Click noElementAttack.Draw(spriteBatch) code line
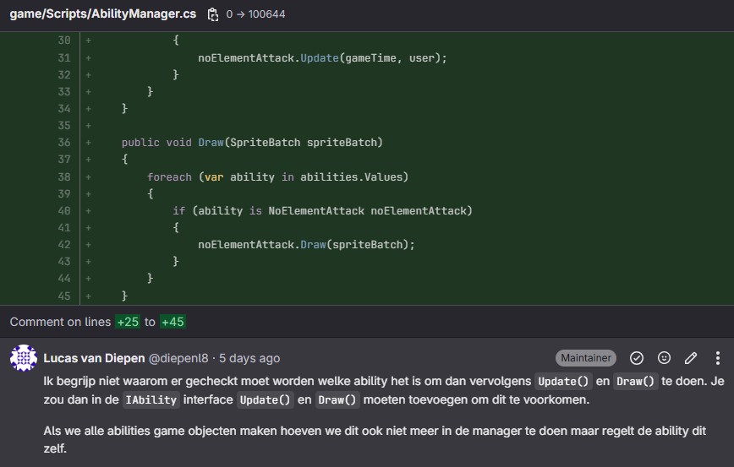Image resolution: width=734 pixels, height=467 pixels. 306,245
